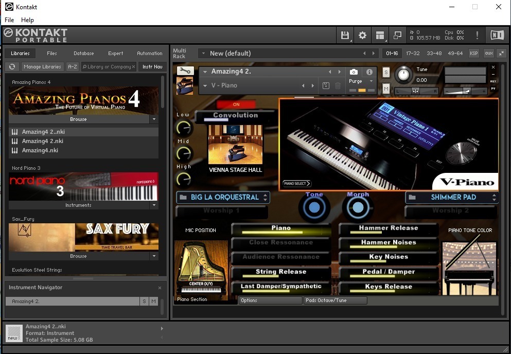511x354 pixels.
Task: Refresh the libraries list
Action: coord(12,66)
